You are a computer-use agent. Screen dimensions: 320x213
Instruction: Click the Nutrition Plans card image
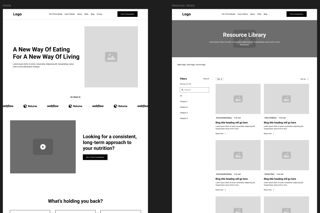pos(286,155)
